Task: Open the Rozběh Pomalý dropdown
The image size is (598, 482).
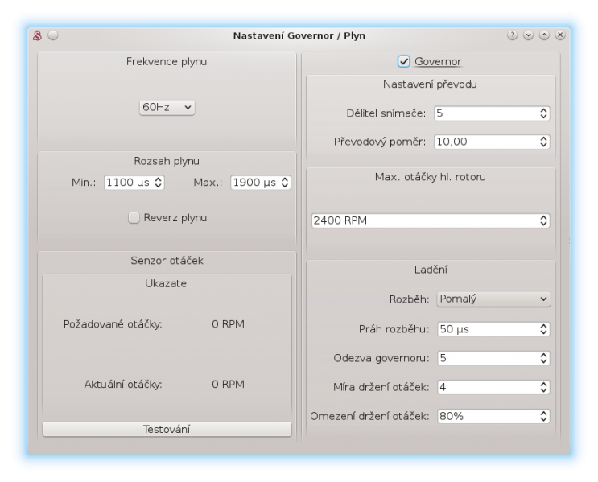Action: click(x=493, y=299)
